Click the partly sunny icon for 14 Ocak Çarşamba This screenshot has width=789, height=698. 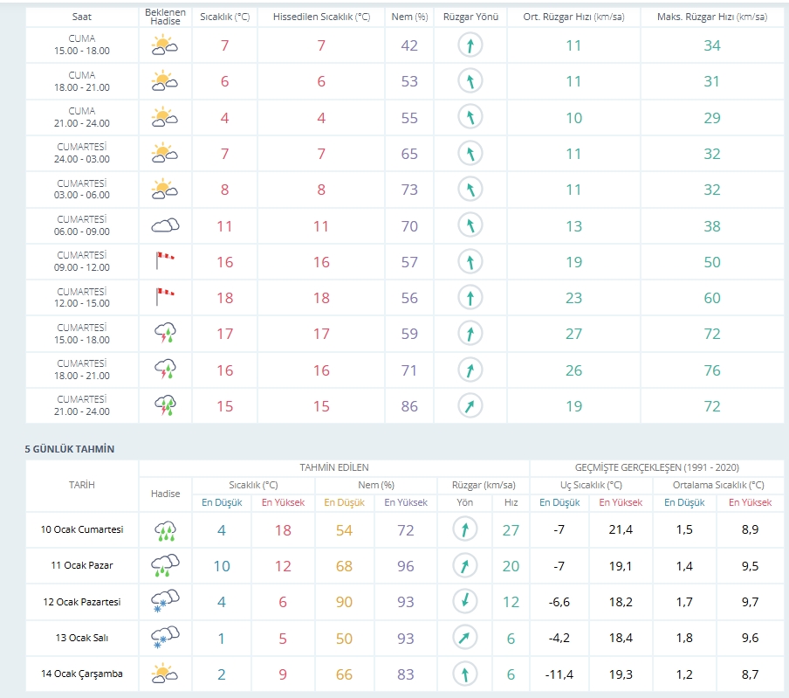point(165,674)
